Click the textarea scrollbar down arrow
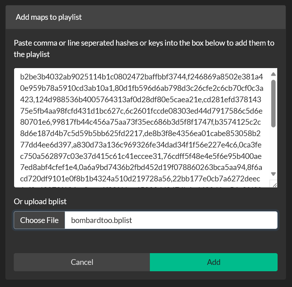The width and height of the screenshot is (292, 287). (x=273, y=174)
